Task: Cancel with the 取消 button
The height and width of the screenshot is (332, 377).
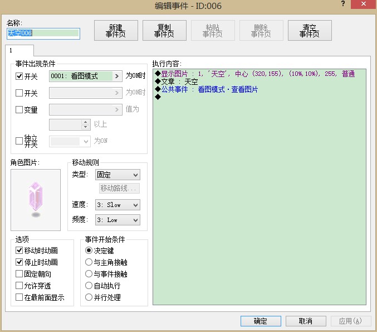Action: (x=306, y=321)
